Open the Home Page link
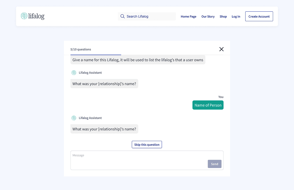The height and width of the screenshot is (190, 294). (188, 16)
